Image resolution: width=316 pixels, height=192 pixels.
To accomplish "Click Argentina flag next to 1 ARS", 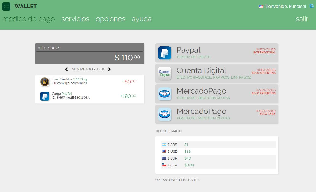I will pyautogui.click(x=164, y=145).
